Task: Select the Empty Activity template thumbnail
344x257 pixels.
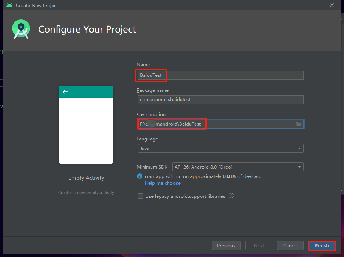Action: tap(86, 125)
